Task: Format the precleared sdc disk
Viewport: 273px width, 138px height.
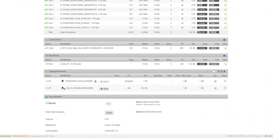Action: point(104,81)
